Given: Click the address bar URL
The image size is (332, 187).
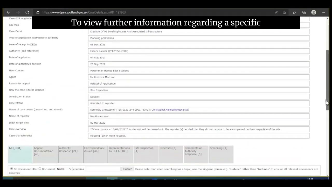Looking at the screenshot, I should point(84,12).
